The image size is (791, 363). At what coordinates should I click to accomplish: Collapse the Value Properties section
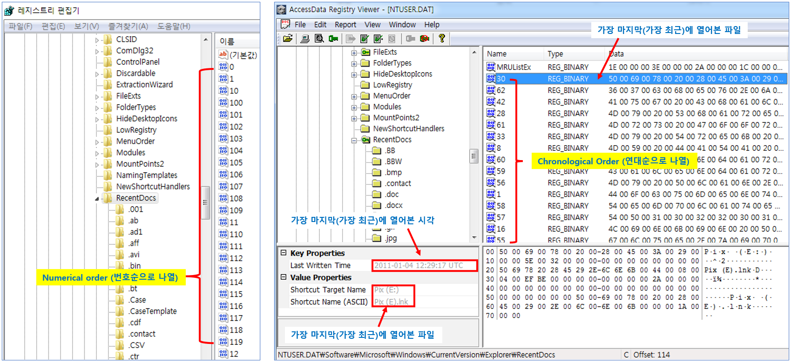point(283,277)
